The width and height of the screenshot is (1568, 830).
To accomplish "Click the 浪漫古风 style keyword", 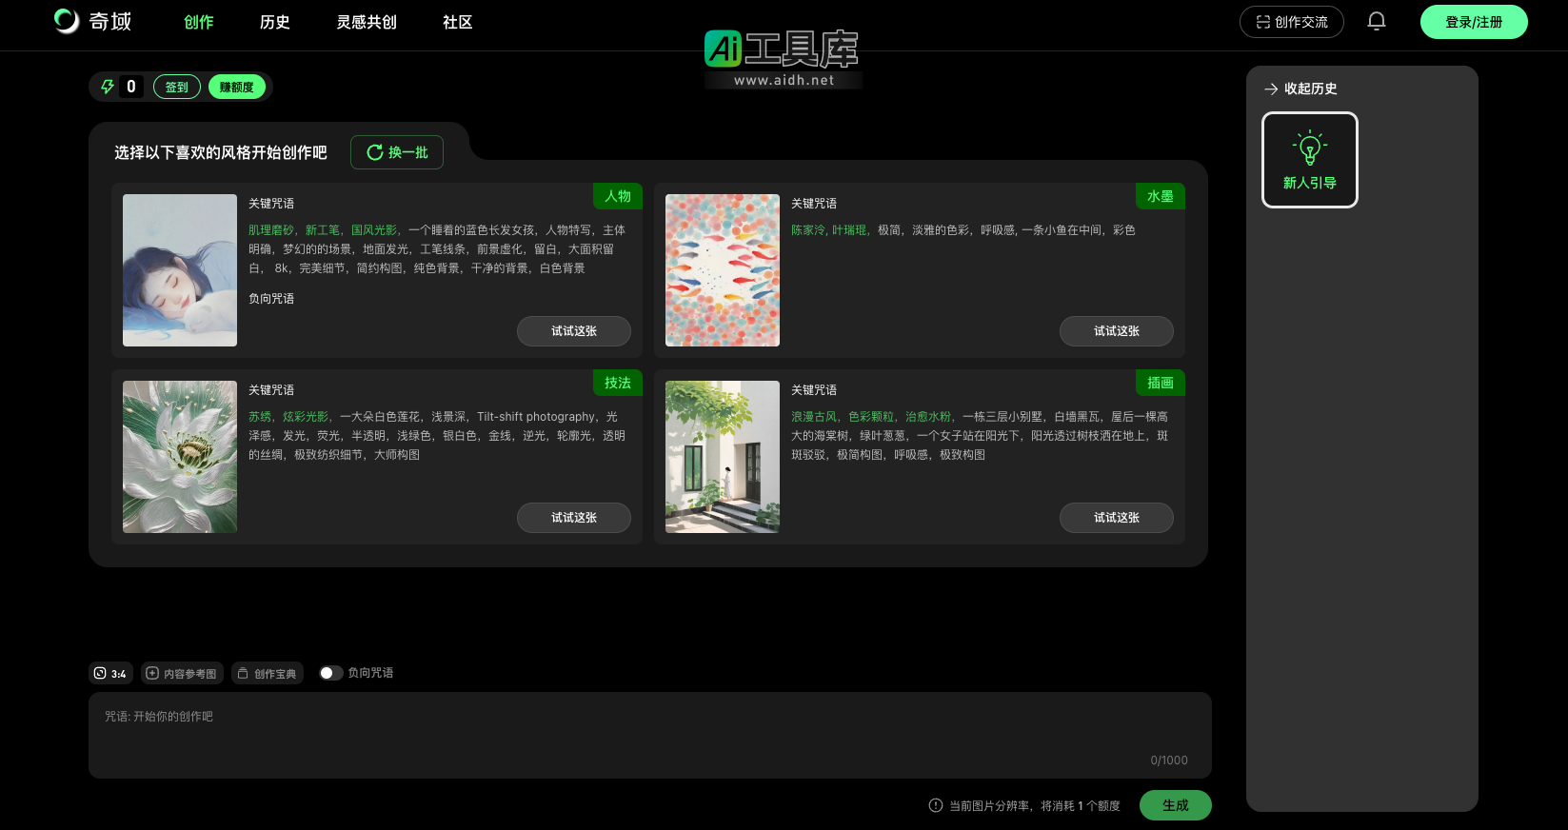I will (x=814, y=417).
